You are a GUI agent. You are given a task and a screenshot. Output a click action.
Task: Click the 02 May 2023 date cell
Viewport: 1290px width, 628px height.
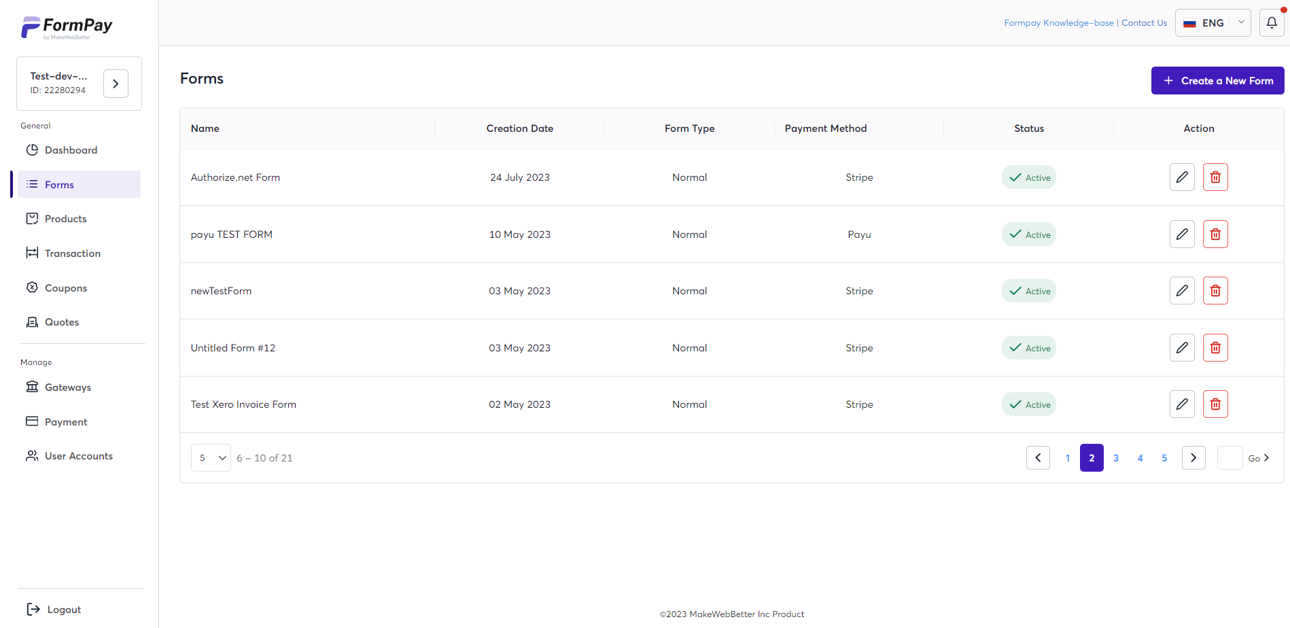point(520,404)
